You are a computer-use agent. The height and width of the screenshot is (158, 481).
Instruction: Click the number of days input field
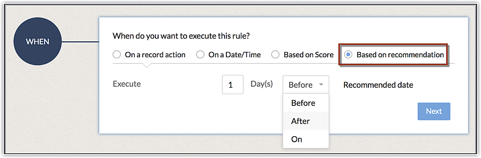tap(232, 85)
